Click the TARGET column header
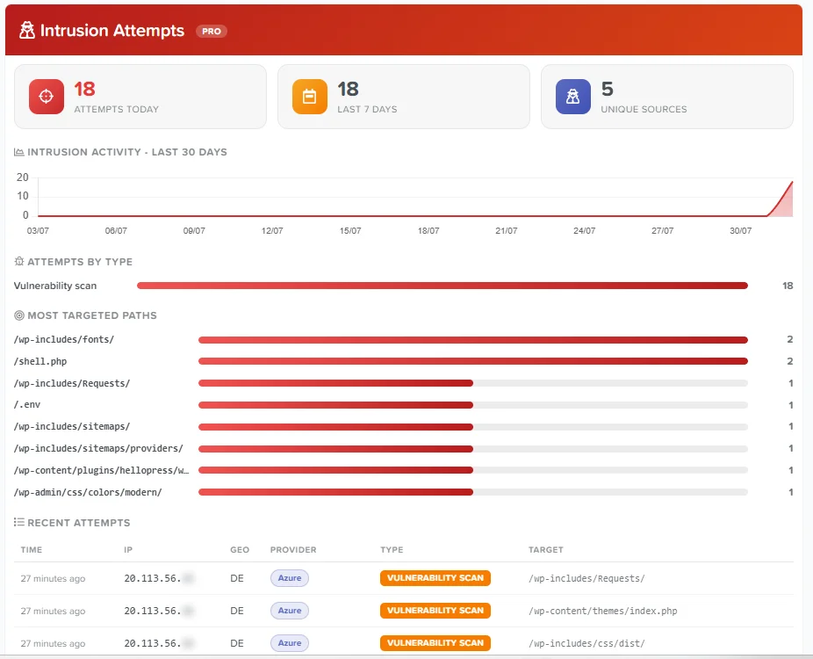 (545, 549)
